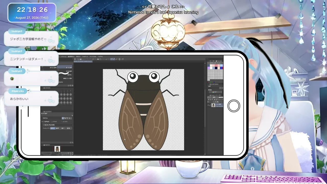This screenshot has width=327, height=184.
Task: Set anti-aliasing to なし
Action: pos(53,128)
